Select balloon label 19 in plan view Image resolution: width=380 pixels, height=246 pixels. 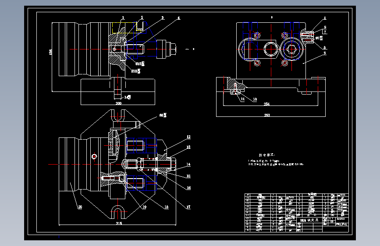145,207
